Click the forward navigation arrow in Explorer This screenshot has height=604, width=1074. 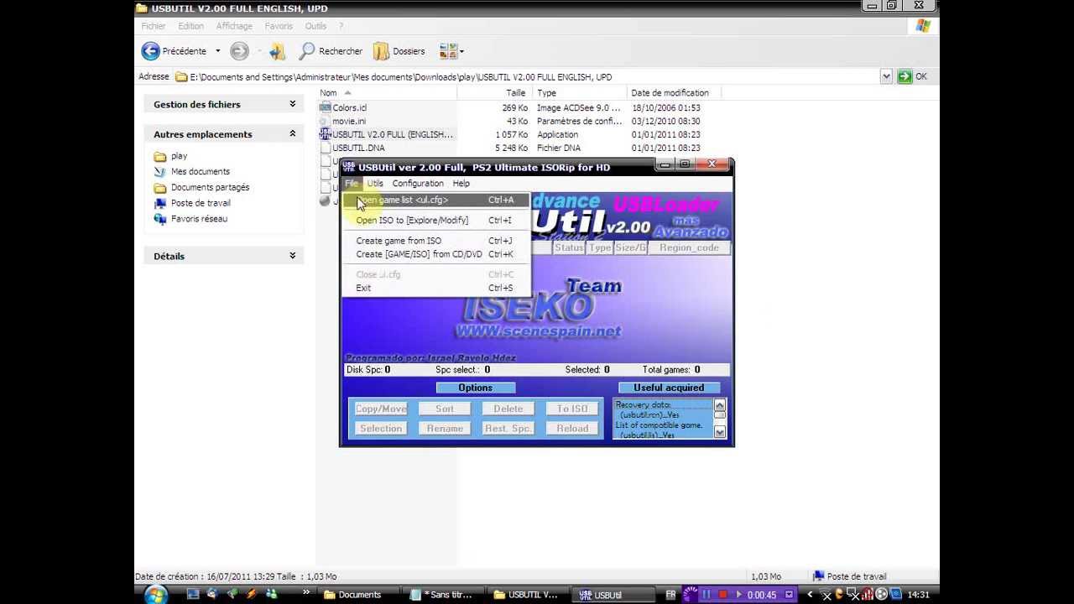point(239,51)
